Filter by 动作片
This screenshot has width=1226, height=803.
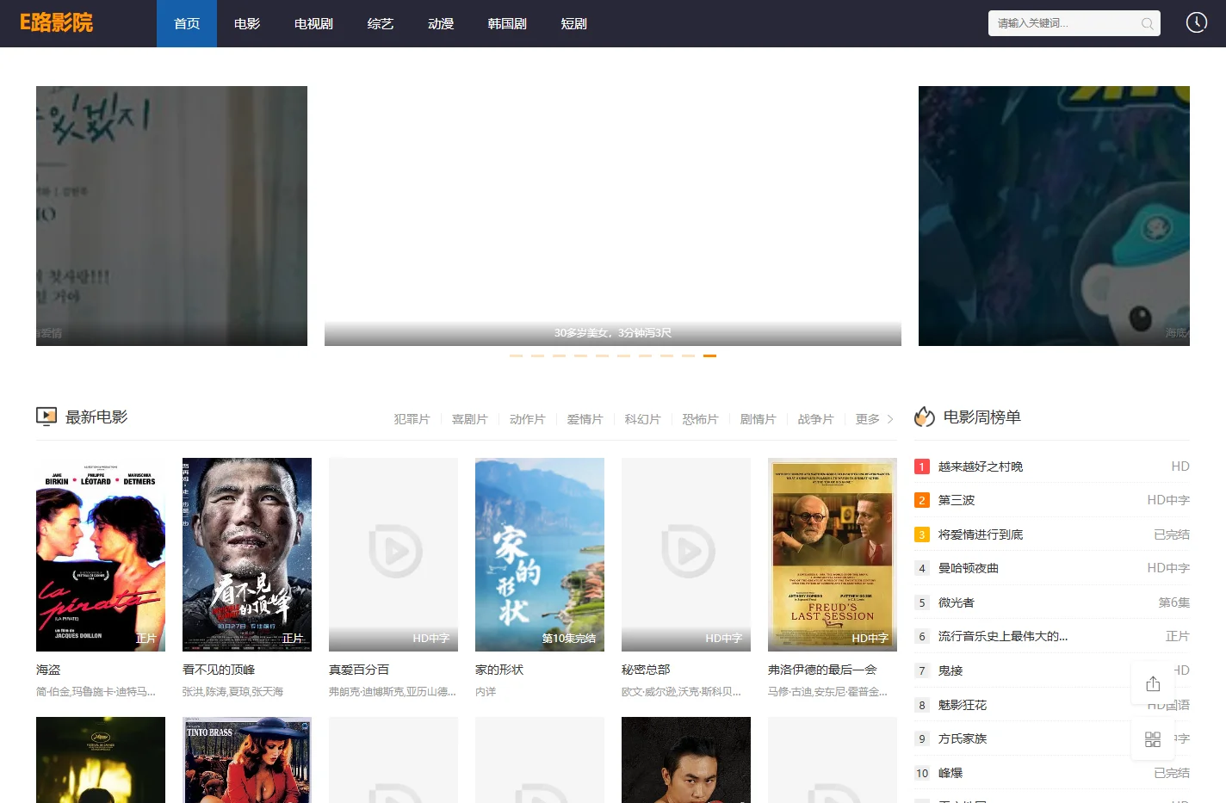pyautogui.click(x=527, y=419)
